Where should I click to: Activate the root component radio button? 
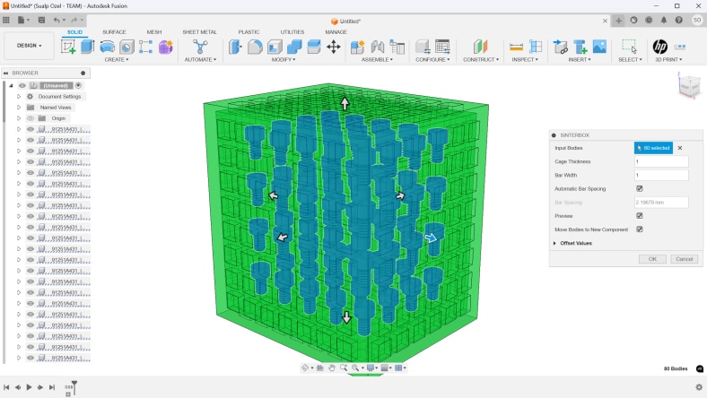pyautogui.click(x=78, y=85)
